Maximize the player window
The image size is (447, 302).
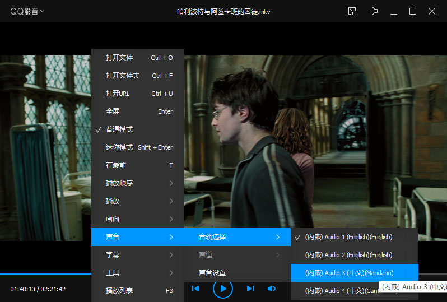pyautogui.click(x=413, y=11)
